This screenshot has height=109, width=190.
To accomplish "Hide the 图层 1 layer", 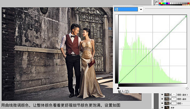I will [162, 103].
